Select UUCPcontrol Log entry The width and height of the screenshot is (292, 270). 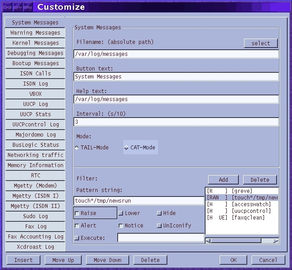(35, 125)
